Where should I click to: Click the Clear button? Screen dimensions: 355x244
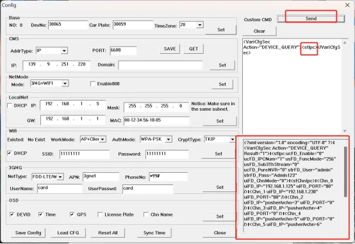pos(260,31)
